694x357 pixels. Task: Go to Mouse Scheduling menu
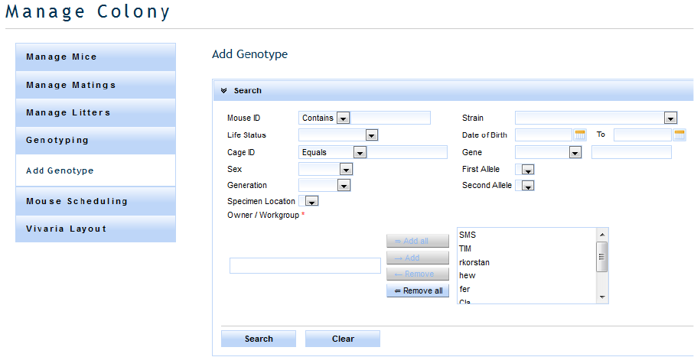(x=96, y=201)
